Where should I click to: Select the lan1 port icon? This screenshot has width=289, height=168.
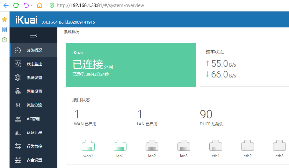pyautogui.click(x=120, y=145)
